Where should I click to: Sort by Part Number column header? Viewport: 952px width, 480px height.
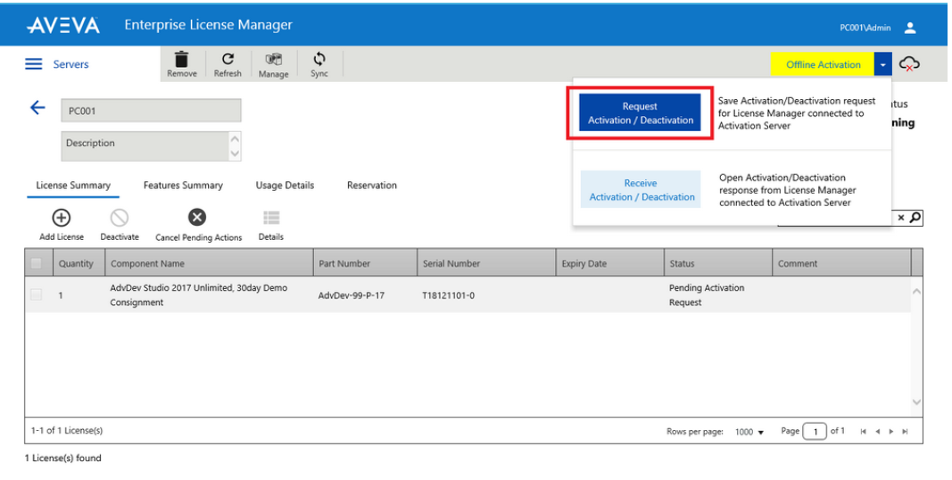365,263
